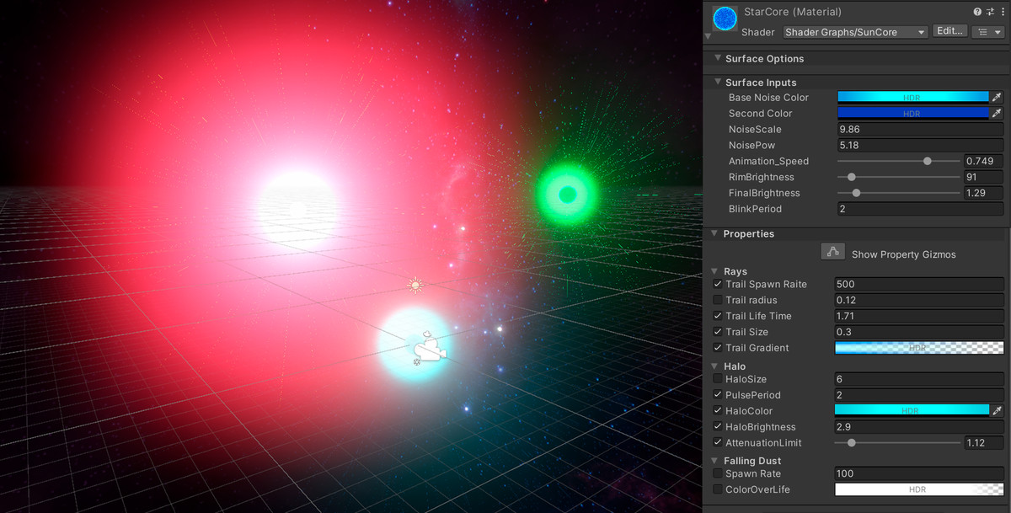Enable the ColorOverLife checkbox
The width and height of the screenshot is (1011, 513).
point(718,489)
